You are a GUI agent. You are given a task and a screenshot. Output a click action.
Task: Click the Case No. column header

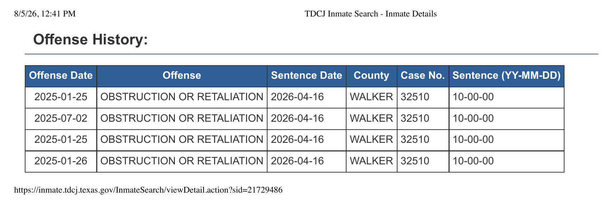click(x=423, y=76)
